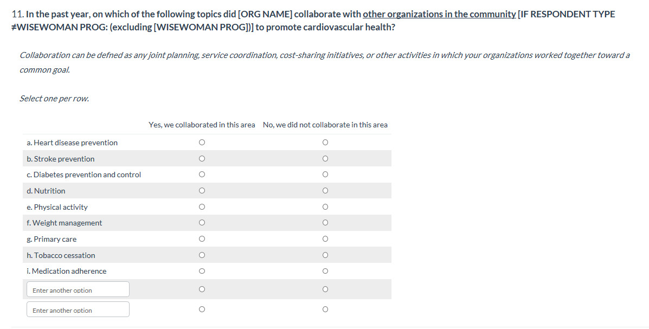Select Yes for Primary care
The height and width of the screenshot is (329, 649).
[202, 239]
